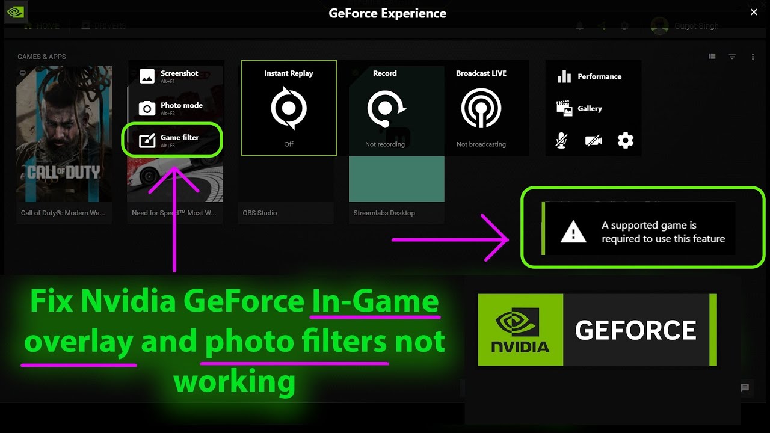The image size is (770, 433).
Task: Select the Call of Duty game tile
Action: coord(64,144)
